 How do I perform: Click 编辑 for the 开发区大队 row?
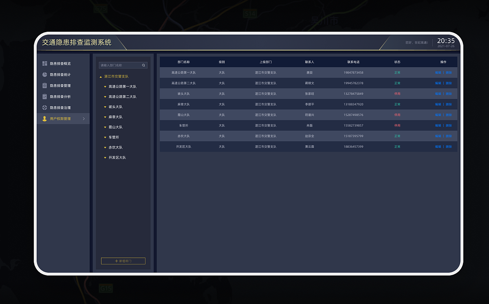[438, 147]
